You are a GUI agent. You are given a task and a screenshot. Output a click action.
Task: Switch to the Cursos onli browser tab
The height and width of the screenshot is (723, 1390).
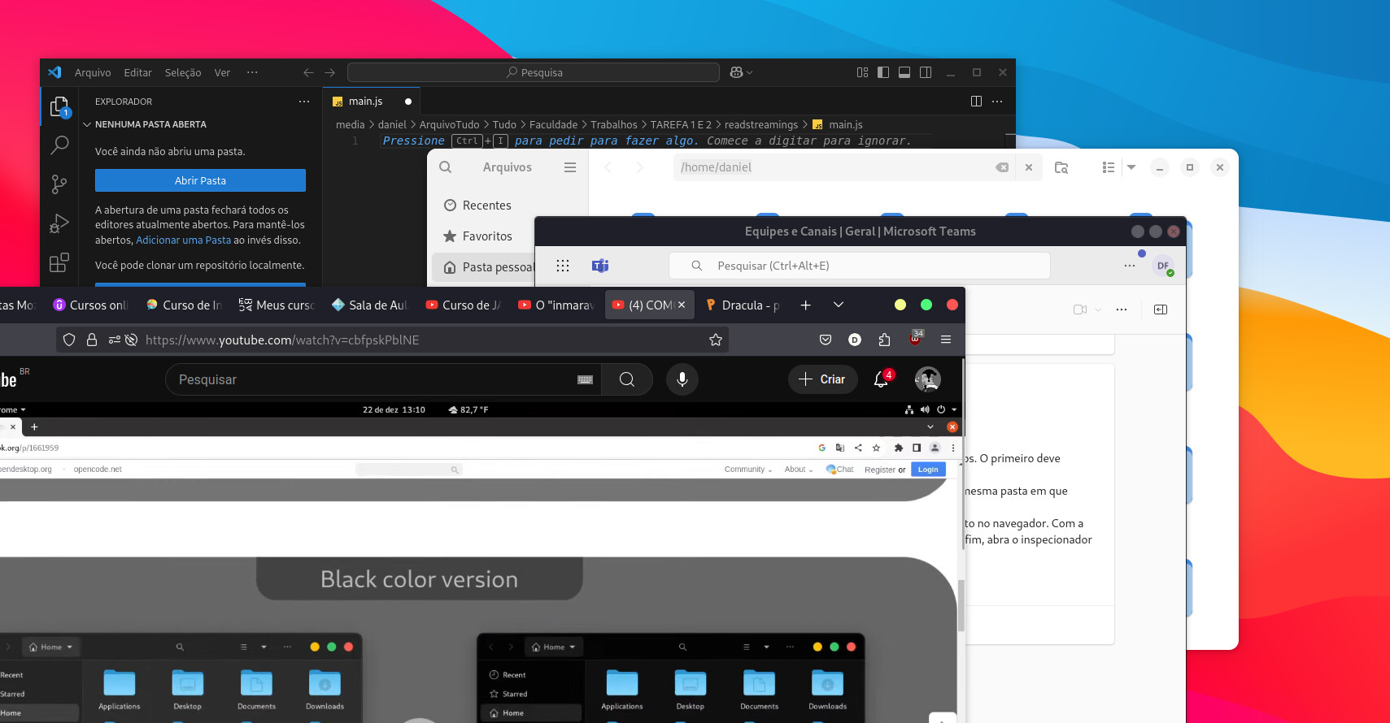pyautogui.click(x=91, y=305)
